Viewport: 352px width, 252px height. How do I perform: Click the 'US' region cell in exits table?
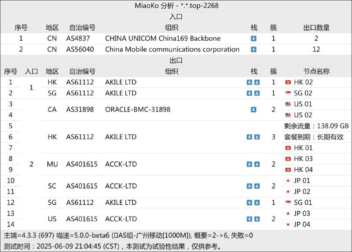click(52, 219)
